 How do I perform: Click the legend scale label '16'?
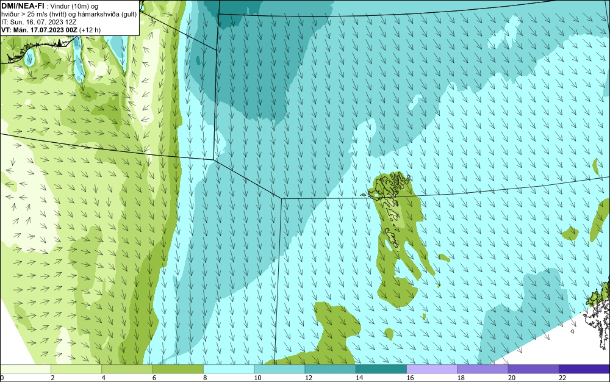(410, 378)
